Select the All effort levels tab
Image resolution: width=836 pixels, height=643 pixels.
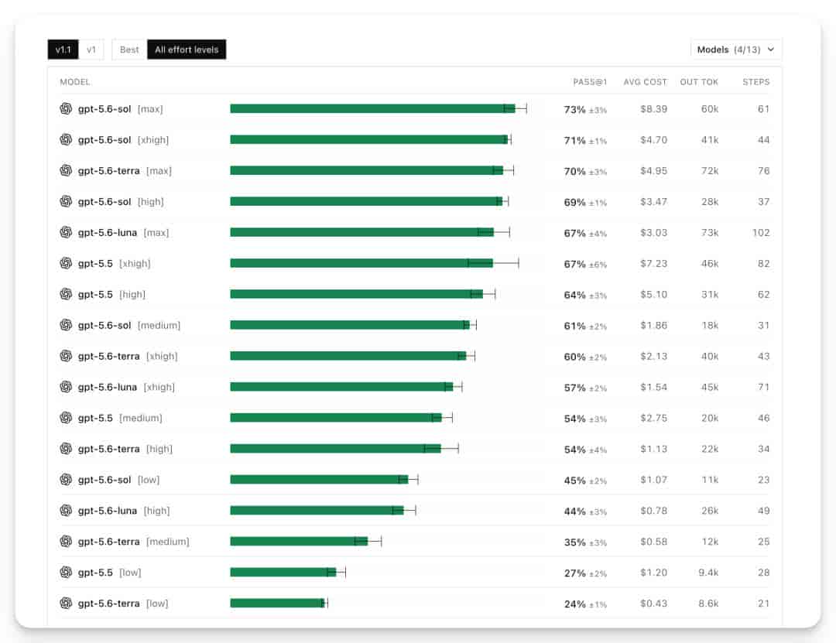(187, 50)
